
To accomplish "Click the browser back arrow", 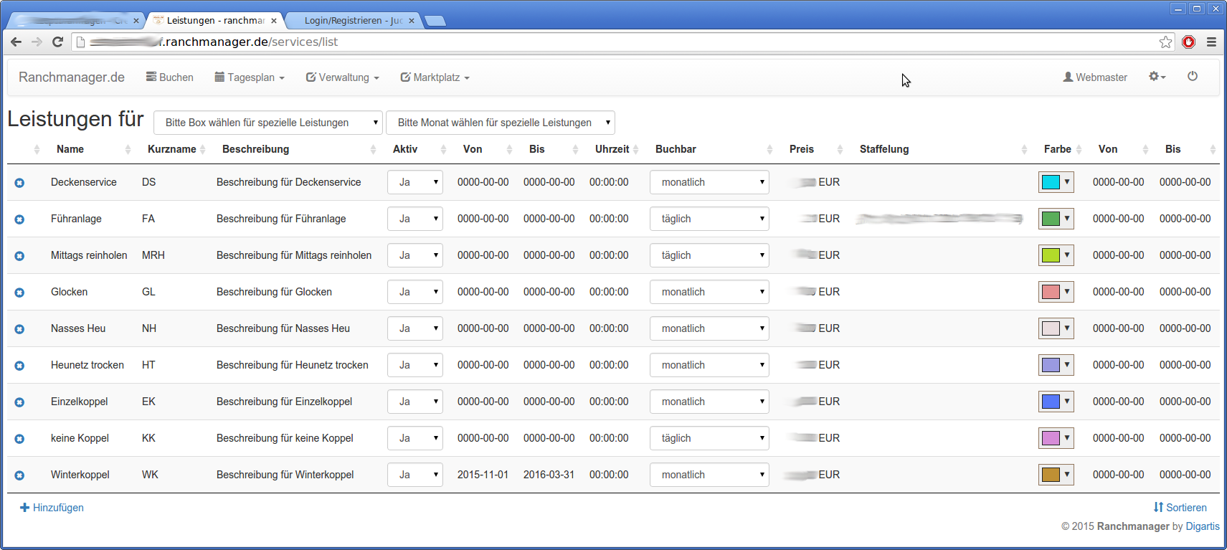I will point(16,42).
